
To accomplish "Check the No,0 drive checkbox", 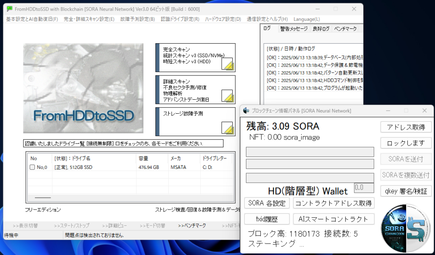I will pos(32,167).
